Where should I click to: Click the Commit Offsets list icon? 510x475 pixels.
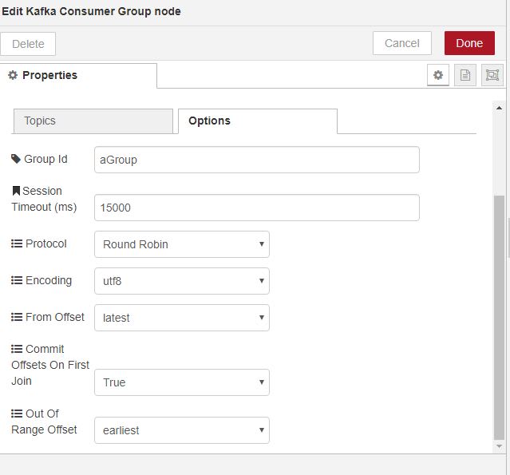(x=17, y=349)
